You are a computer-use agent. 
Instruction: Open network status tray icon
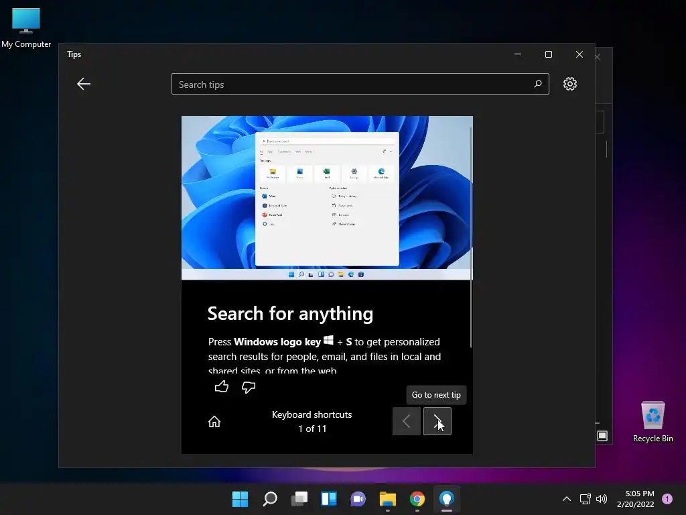click(x=585, y=499)
